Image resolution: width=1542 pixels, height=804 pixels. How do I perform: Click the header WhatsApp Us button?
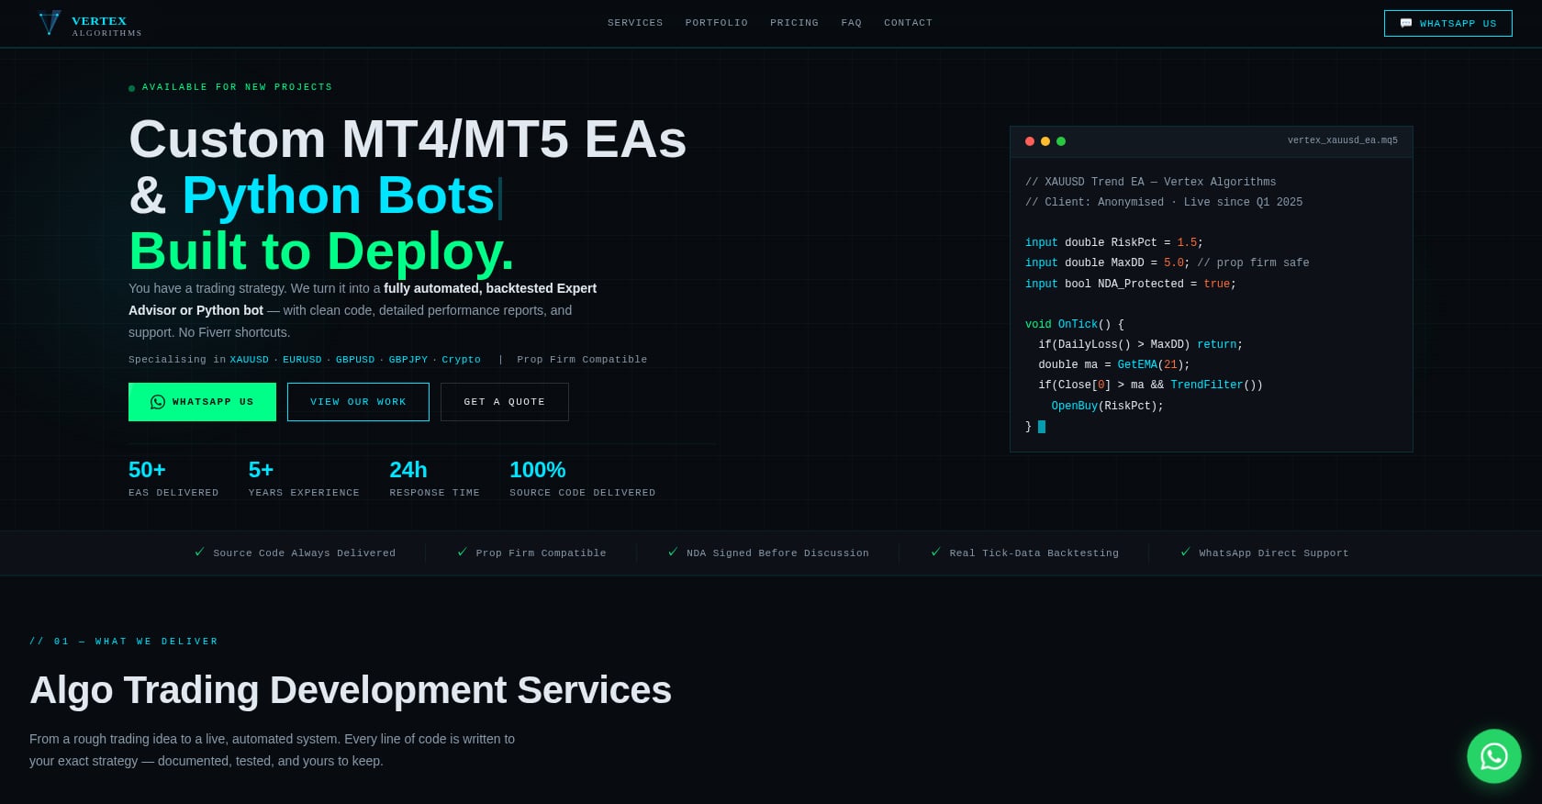tap(1448, 23)
